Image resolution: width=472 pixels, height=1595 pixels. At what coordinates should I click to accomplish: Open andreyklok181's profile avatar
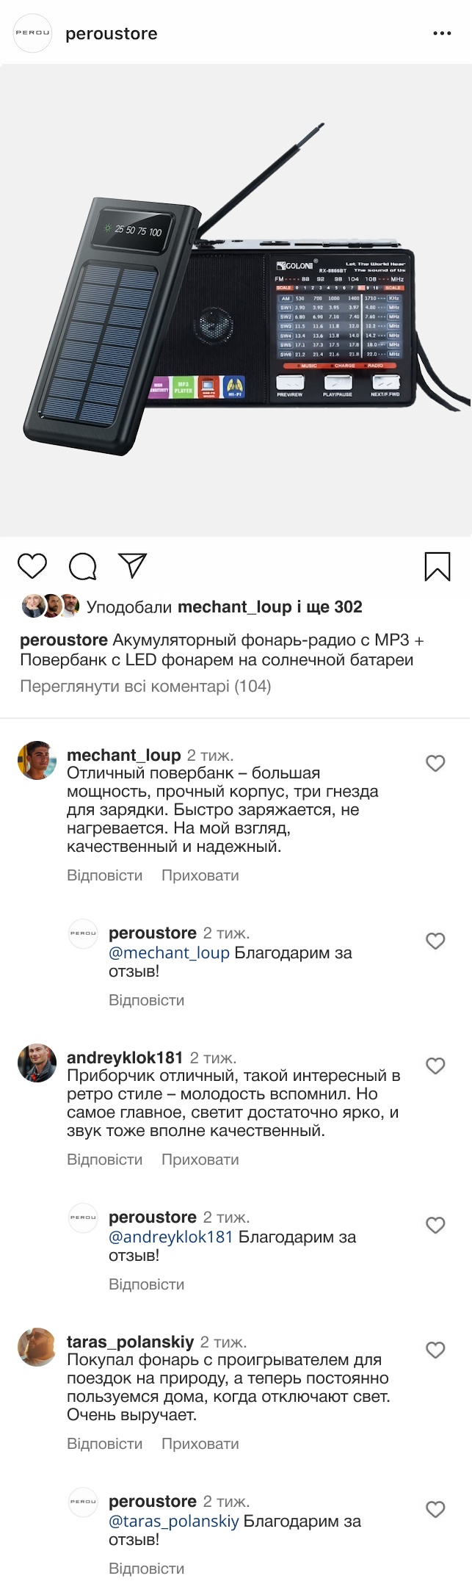click(37, 1063)
